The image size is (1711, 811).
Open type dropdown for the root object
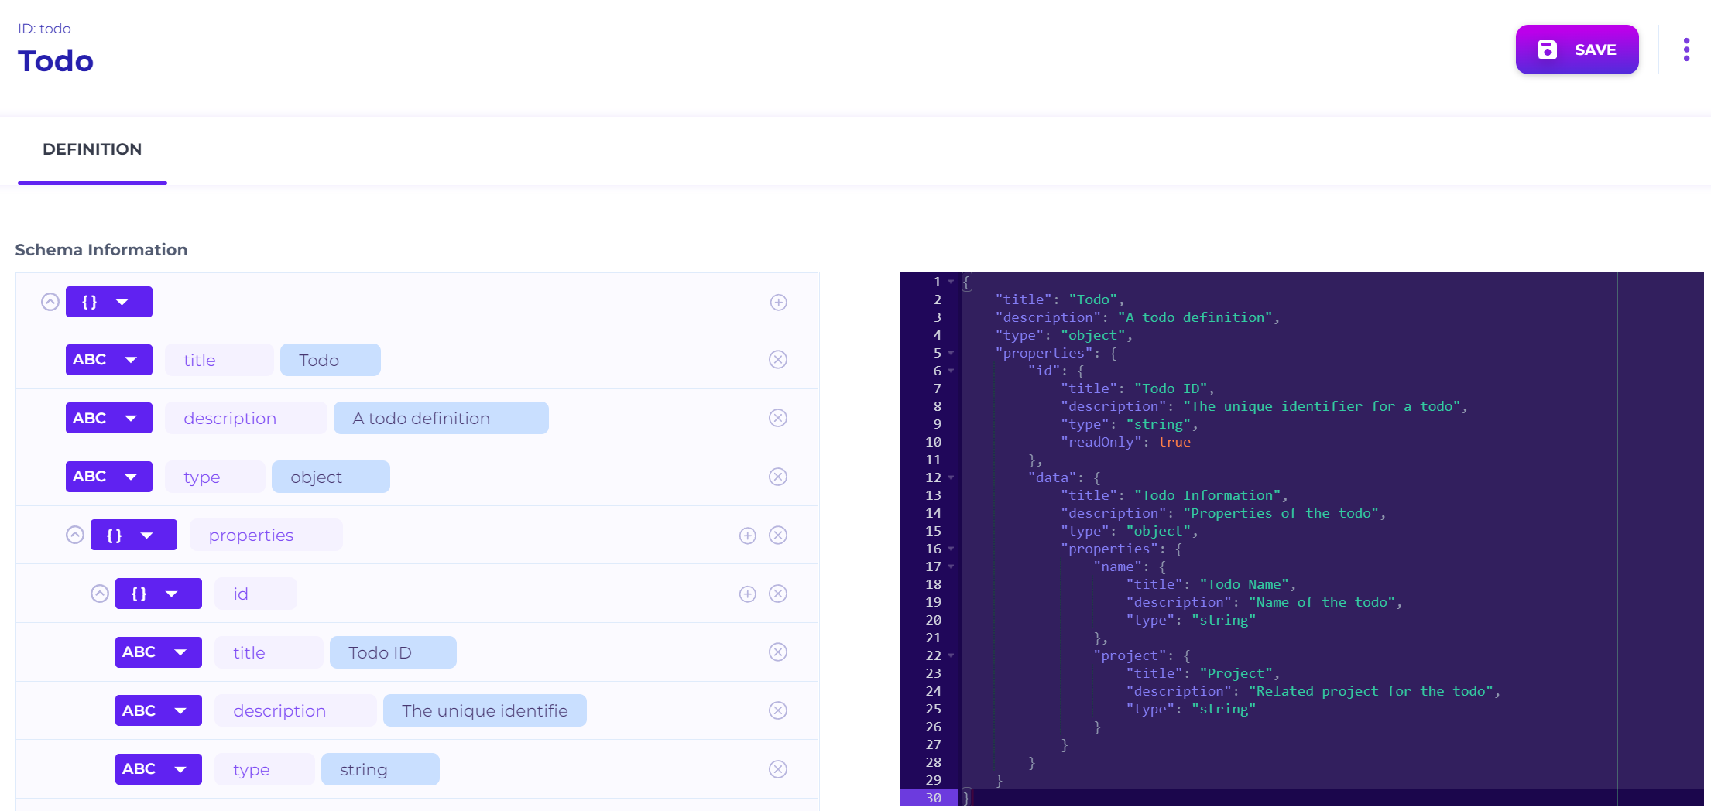(x=122, y=302)
